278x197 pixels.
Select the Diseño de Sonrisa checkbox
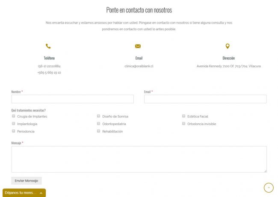(x=98, y=116)
